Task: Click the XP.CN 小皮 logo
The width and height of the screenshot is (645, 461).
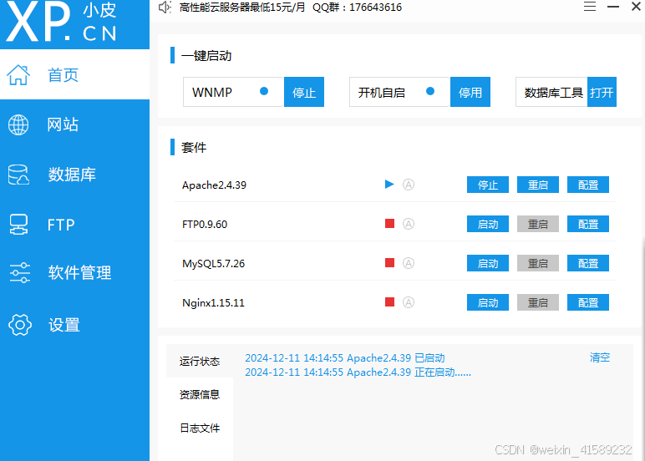Action: coord(62,22)
